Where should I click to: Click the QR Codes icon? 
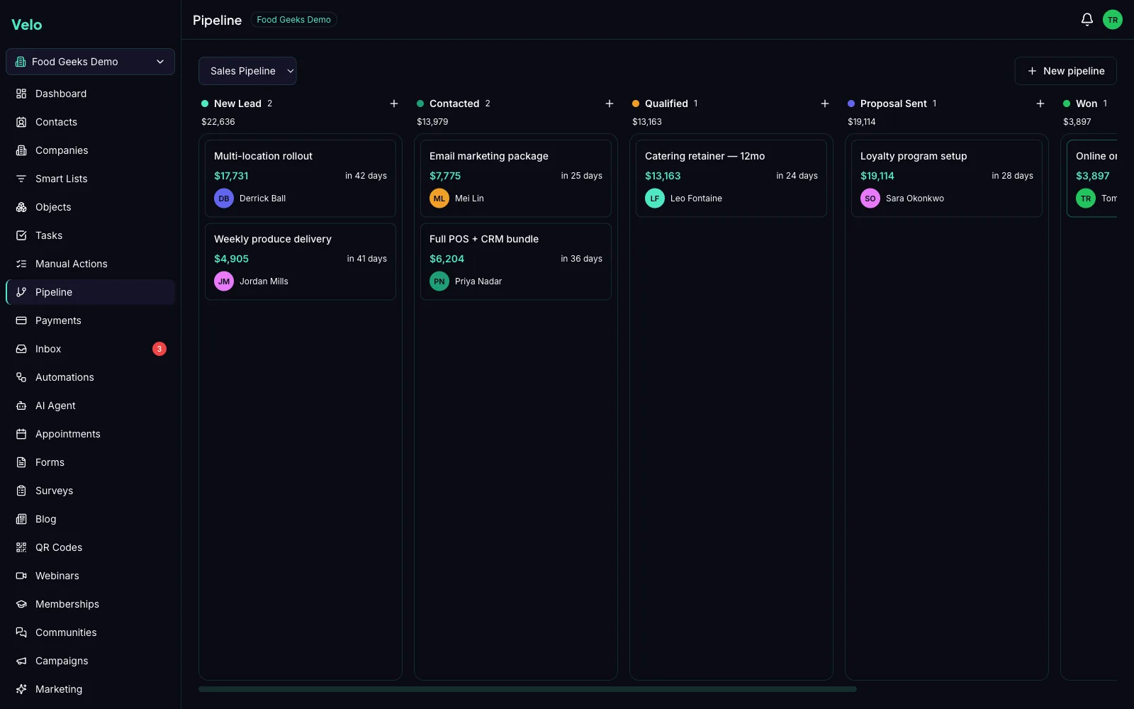click(x=21, y=547)
